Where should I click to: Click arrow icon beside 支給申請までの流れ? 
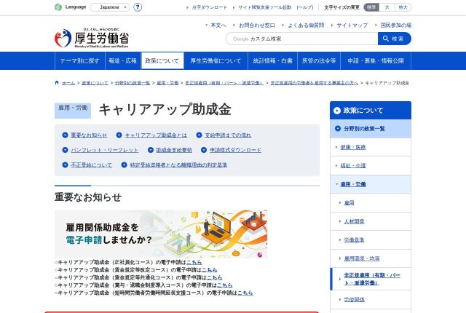click(x=199, y=135)
